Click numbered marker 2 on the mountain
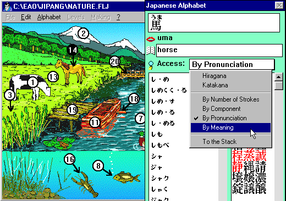Image resolution: width=286 pixels, height=201 pixels. [84, 33]
